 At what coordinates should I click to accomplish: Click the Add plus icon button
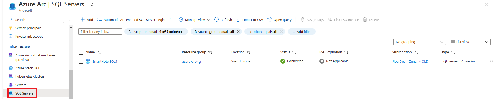pos(87,20)
